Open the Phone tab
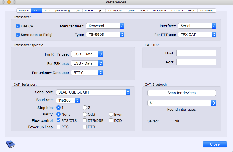Viewport: 233px width, 152px height. [x=89, y=11]
